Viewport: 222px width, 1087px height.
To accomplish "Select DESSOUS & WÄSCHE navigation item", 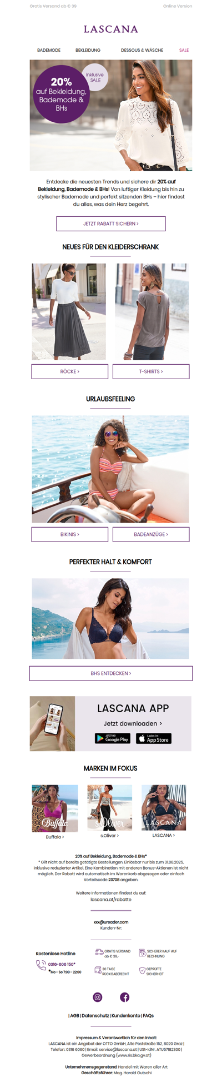I will coord(142,50).
